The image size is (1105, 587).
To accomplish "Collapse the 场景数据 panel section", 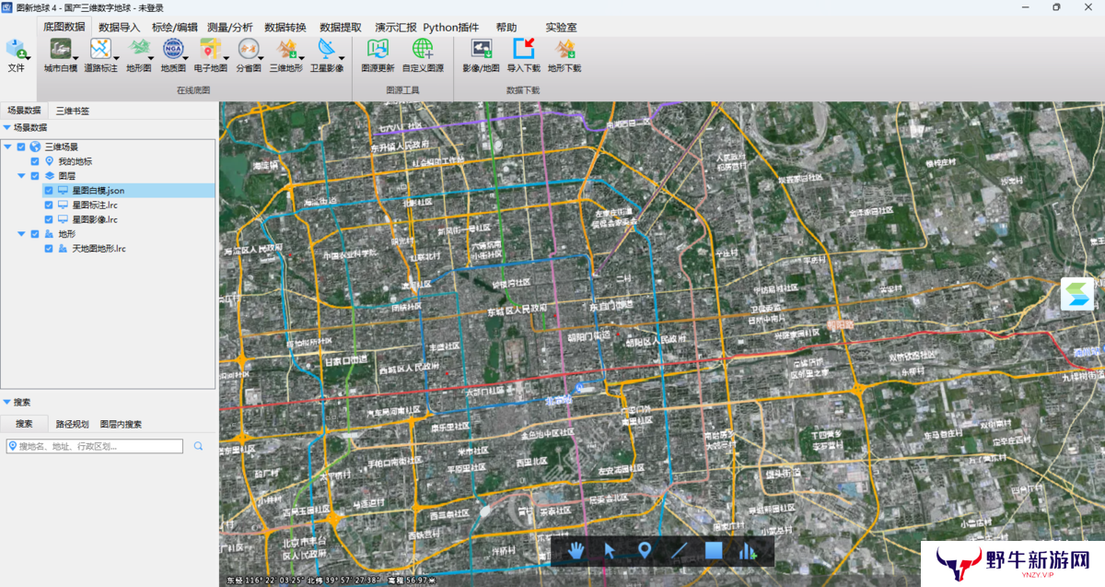I will [x=7, y=128].
